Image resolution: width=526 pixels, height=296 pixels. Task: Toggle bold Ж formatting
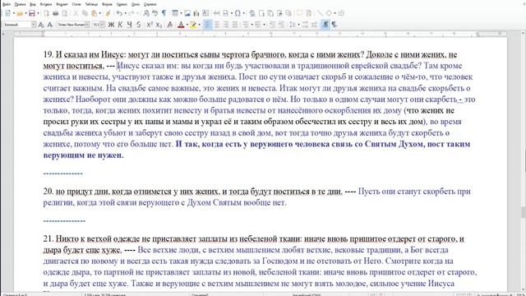pyautogui.click(x=111, y=25)
